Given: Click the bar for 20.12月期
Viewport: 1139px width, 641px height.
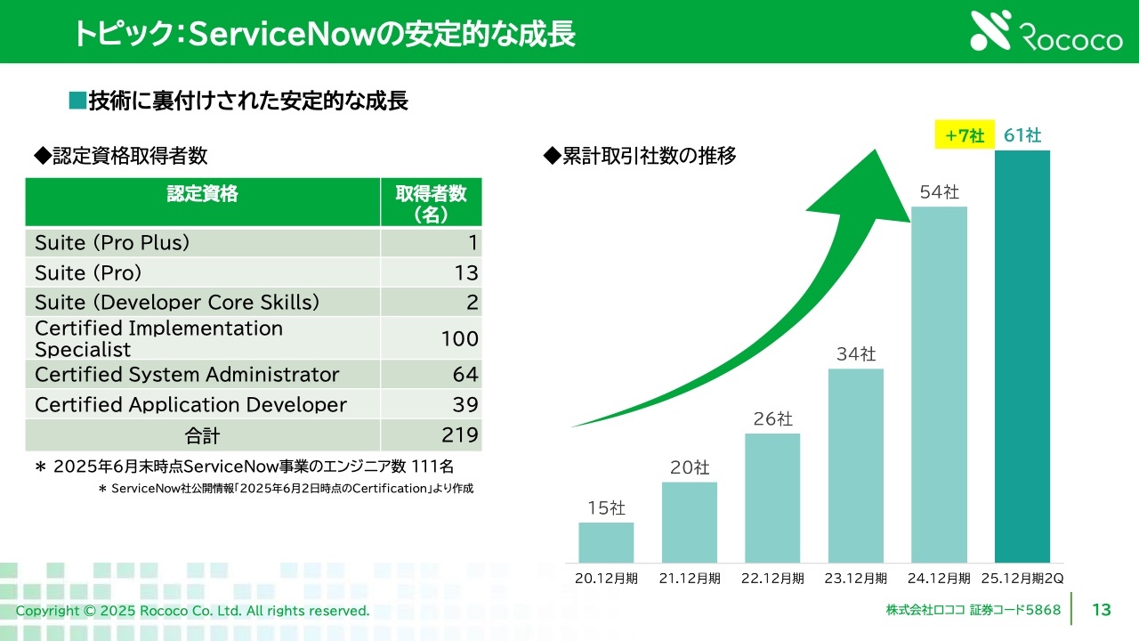Looking at the screenshot, I should point(606,542).
